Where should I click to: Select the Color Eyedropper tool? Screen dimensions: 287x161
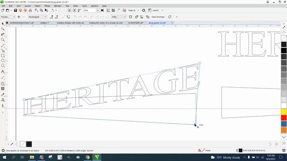click(3, 95)
